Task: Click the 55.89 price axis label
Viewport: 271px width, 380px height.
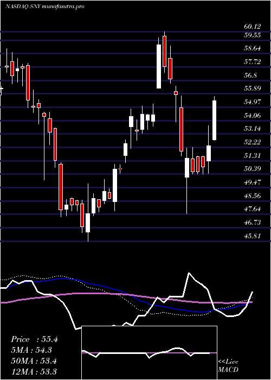Action: (x=253, y=88)
